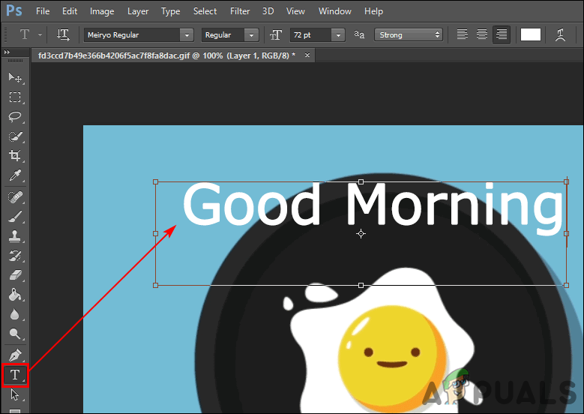584x414 pixels.
Task: Select the Eyedropper tool
Action: tap(15, 175)
